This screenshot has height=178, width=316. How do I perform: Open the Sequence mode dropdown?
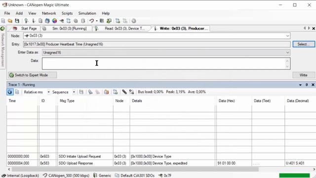74,92
